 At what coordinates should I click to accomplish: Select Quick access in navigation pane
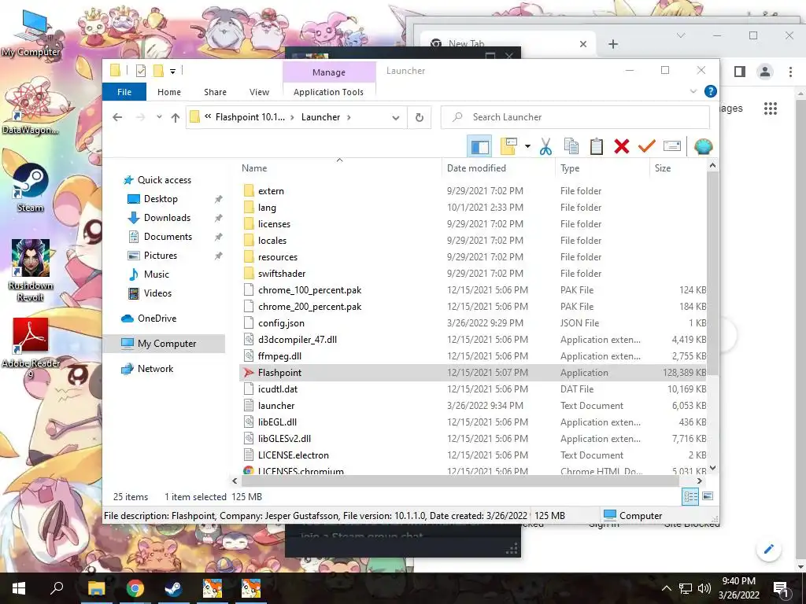164,180
